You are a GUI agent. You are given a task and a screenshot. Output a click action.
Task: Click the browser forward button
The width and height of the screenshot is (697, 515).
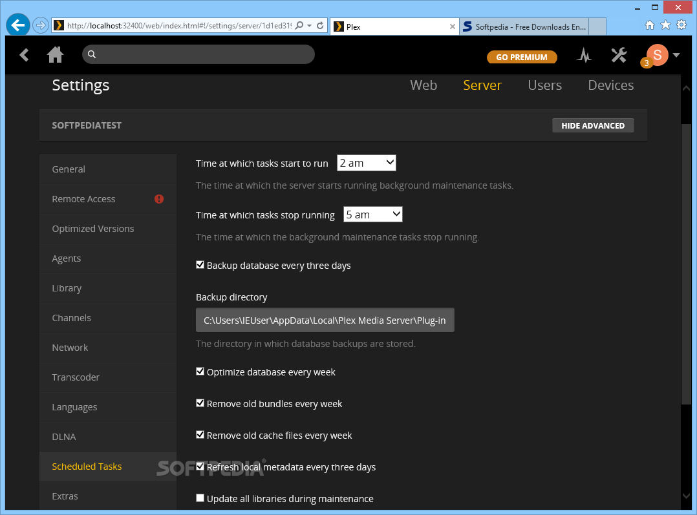(x=41, y=25)
